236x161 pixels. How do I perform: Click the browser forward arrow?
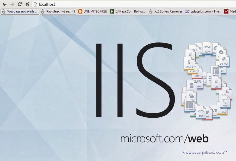tap(12, 4)
